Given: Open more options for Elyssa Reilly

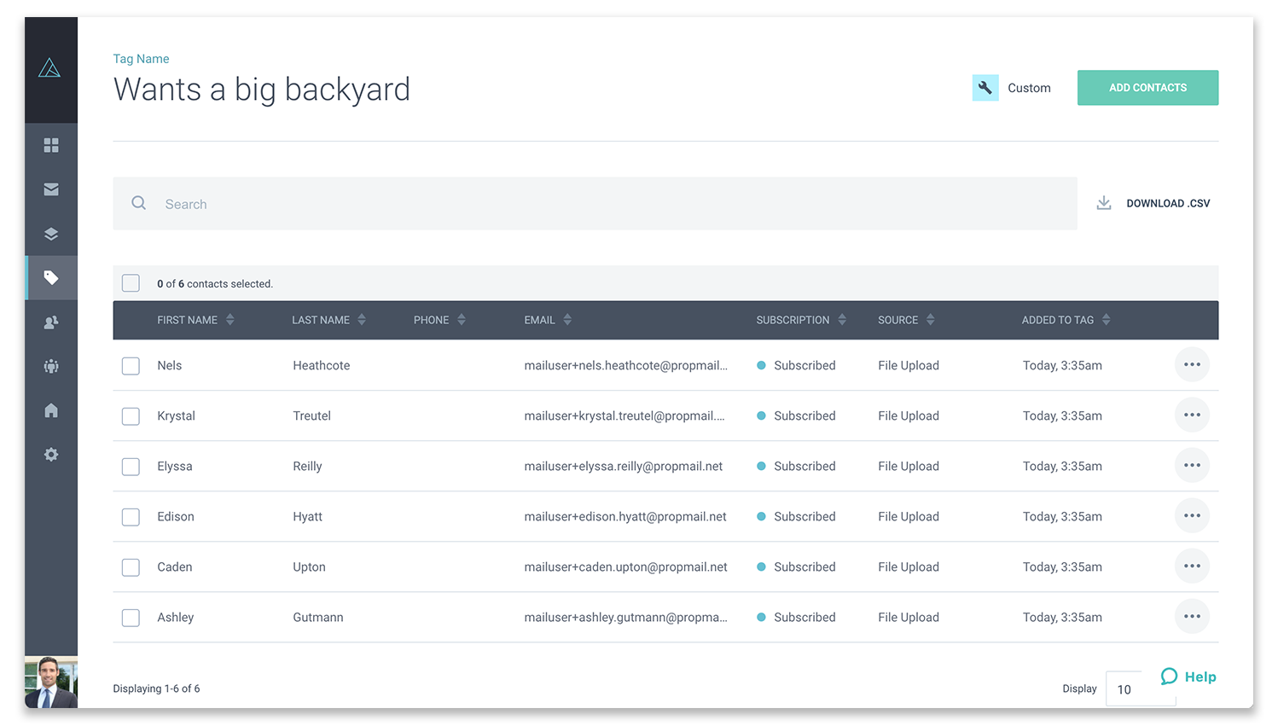Looking at the screenshot, I should click(1192, 466).
